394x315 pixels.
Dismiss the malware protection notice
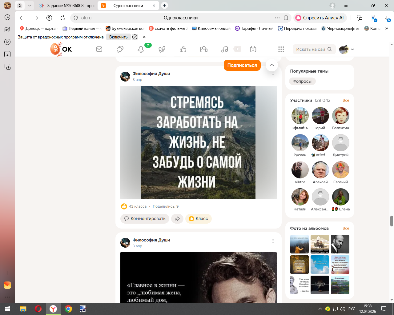pyautogui.click(x=144, y=37)
